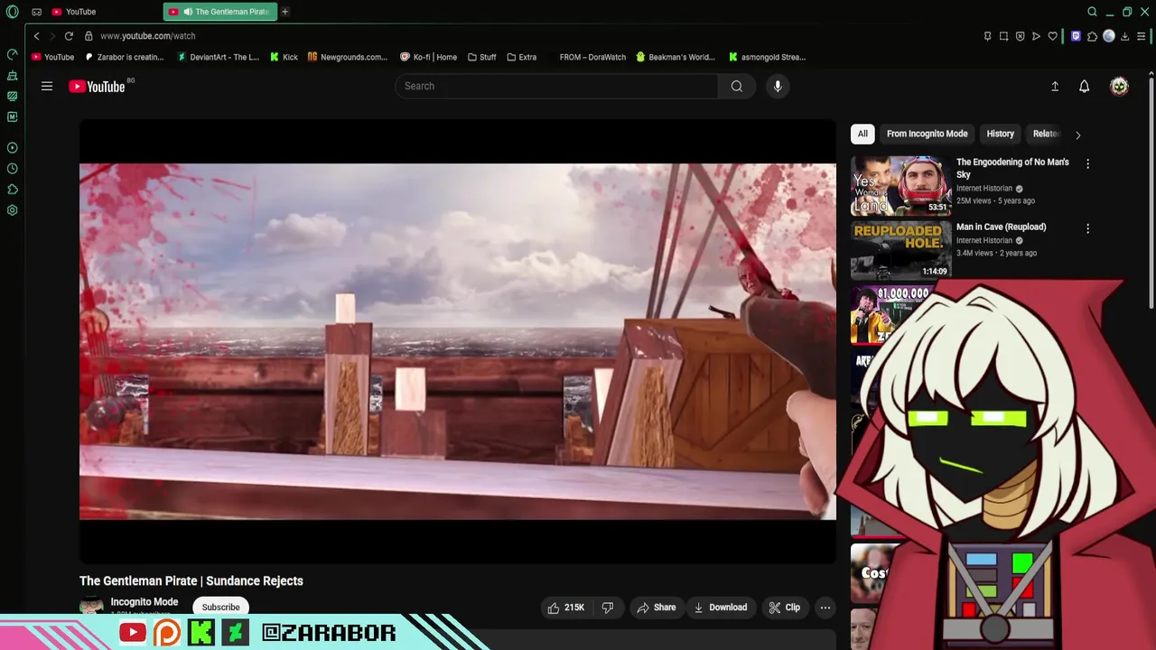The image size is (1156, 650).
Task: Open YouTube hamburger guide menu
Action: pyautogui.click(x=47, y=86)
